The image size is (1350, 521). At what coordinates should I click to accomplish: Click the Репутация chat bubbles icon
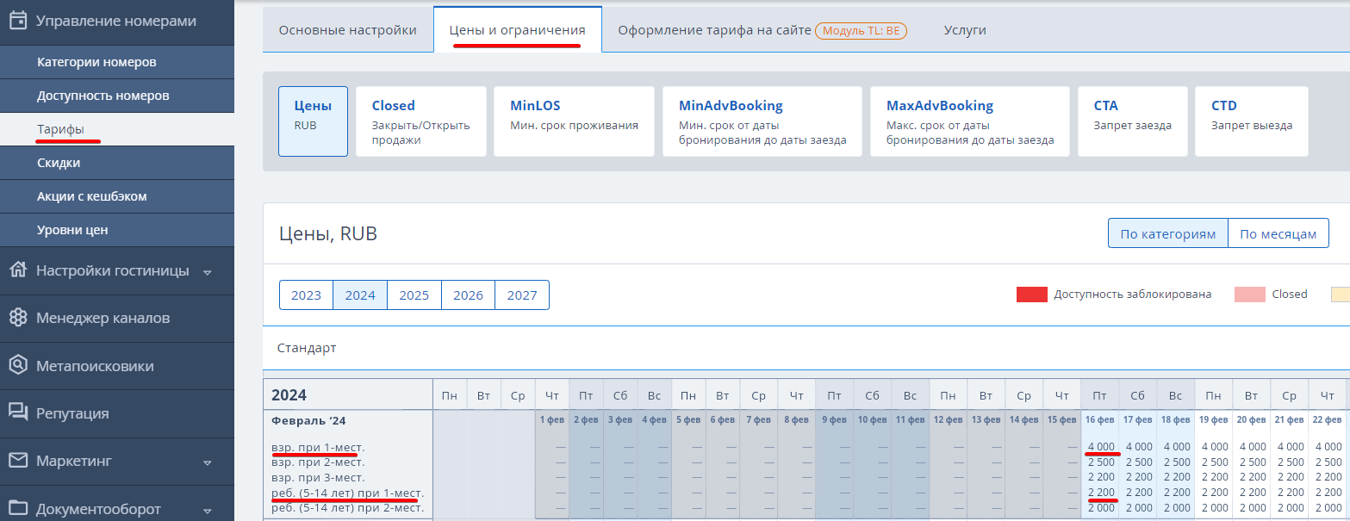pyautogui.click(x=18, y=412)
